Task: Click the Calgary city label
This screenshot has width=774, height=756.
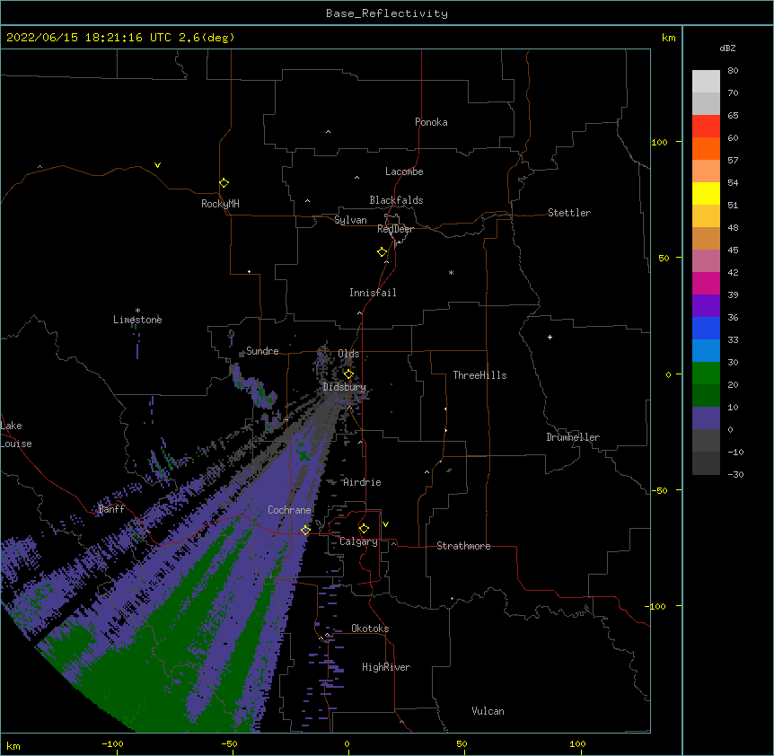Action: pos(358,541)
